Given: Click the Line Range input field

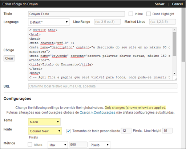Looking at the screenshot, I should [x=107, y=22].
